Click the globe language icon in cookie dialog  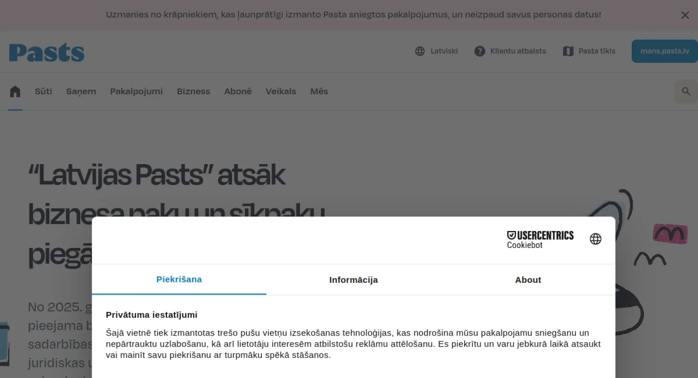pos(595,239)
